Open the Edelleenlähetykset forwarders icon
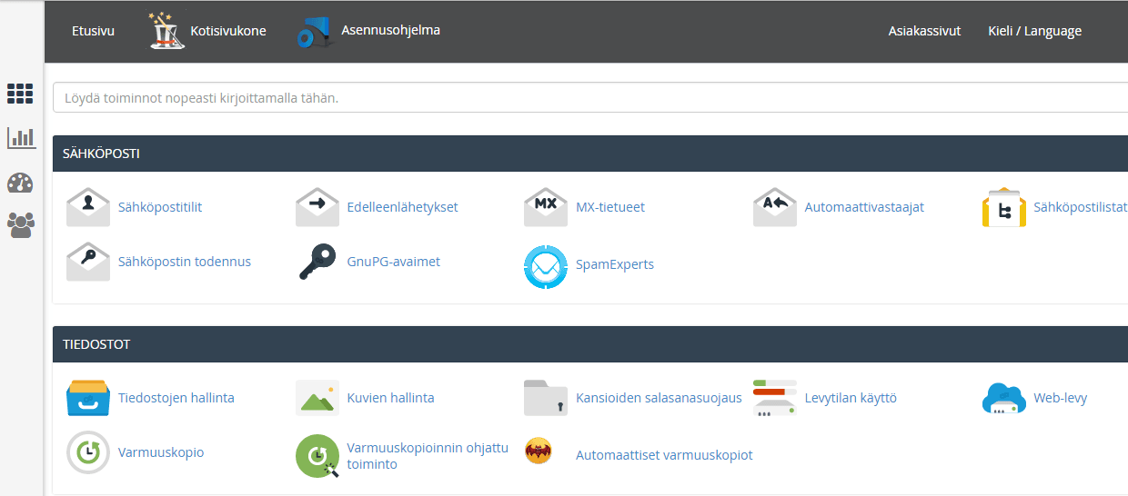Image resolution: width=1128 pixels, height=496 pixels. tap(317, 207)
